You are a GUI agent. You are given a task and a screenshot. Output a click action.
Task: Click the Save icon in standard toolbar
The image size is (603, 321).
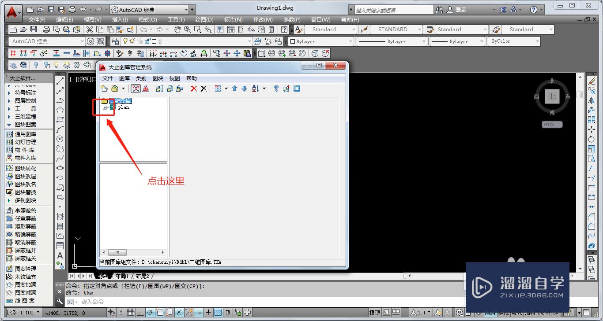tap(34, 30)
